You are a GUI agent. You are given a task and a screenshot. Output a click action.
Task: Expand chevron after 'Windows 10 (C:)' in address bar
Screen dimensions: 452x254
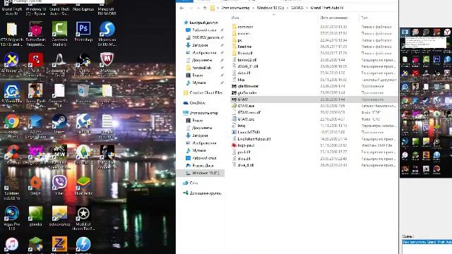287,8
